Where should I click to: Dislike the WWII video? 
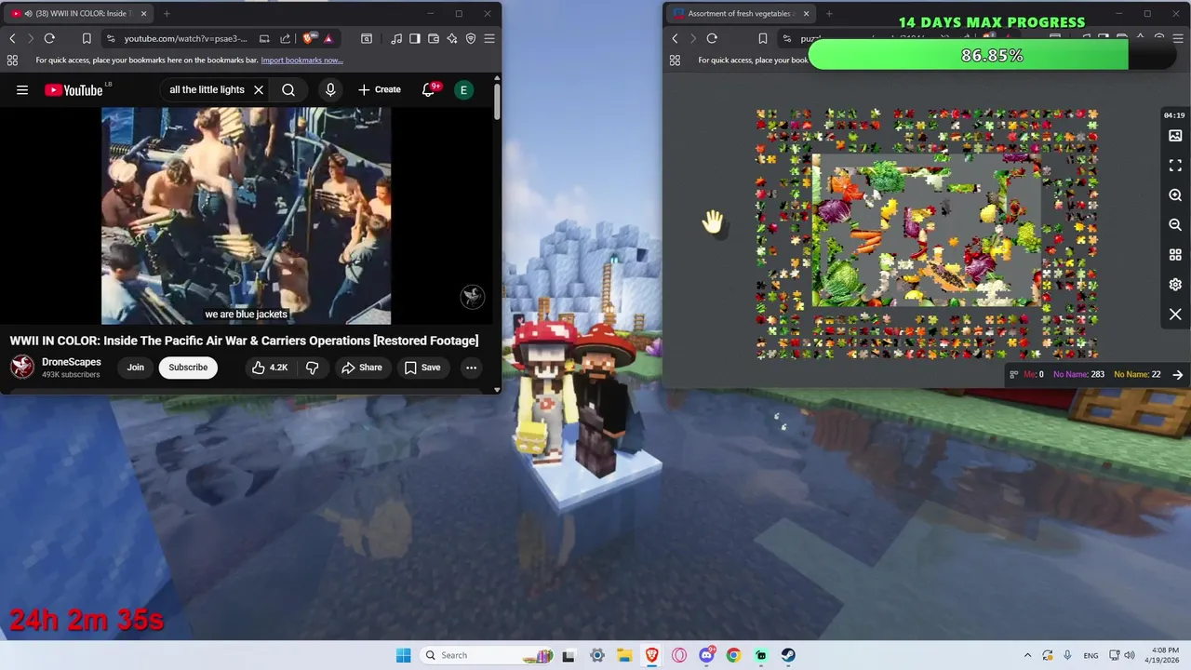313,368
